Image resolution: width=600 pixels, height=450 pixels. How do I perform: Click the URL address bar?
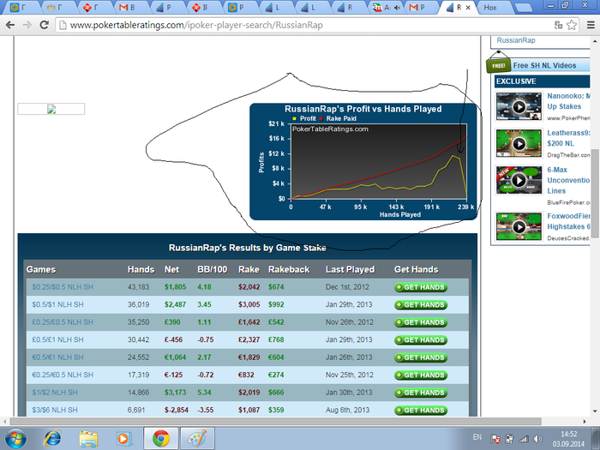306,25
